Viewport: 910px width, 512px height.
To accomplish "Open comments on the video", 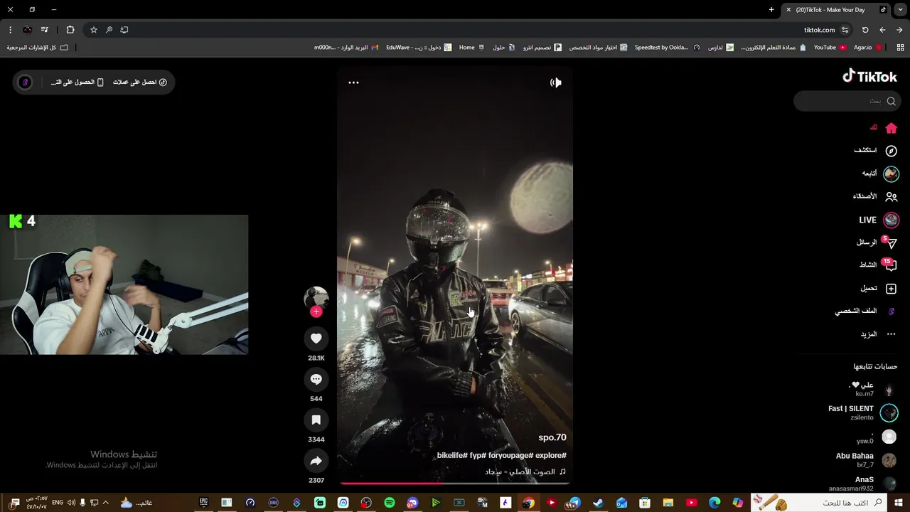I will 316,379.
